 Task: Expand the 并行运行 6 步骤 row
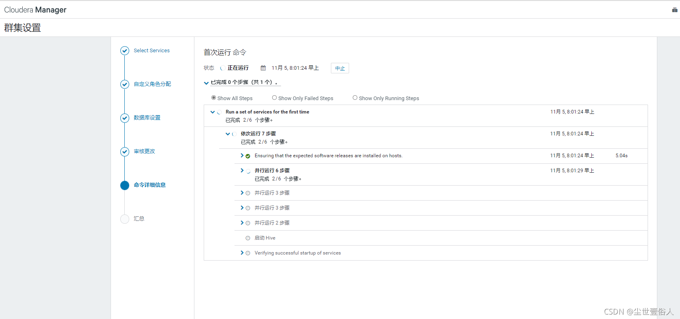tap(242, 171)
